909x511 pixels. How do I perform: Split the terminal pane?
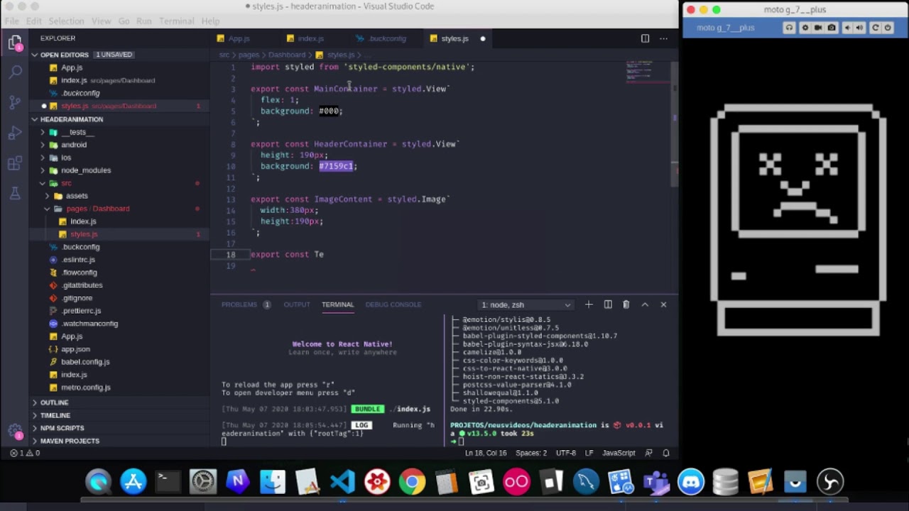[608, 304]
